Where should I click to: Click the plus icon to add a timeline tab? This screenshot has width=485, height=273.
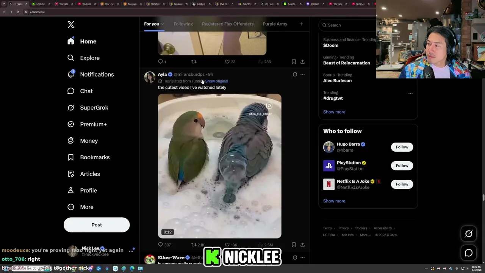(x=301, y=24)
